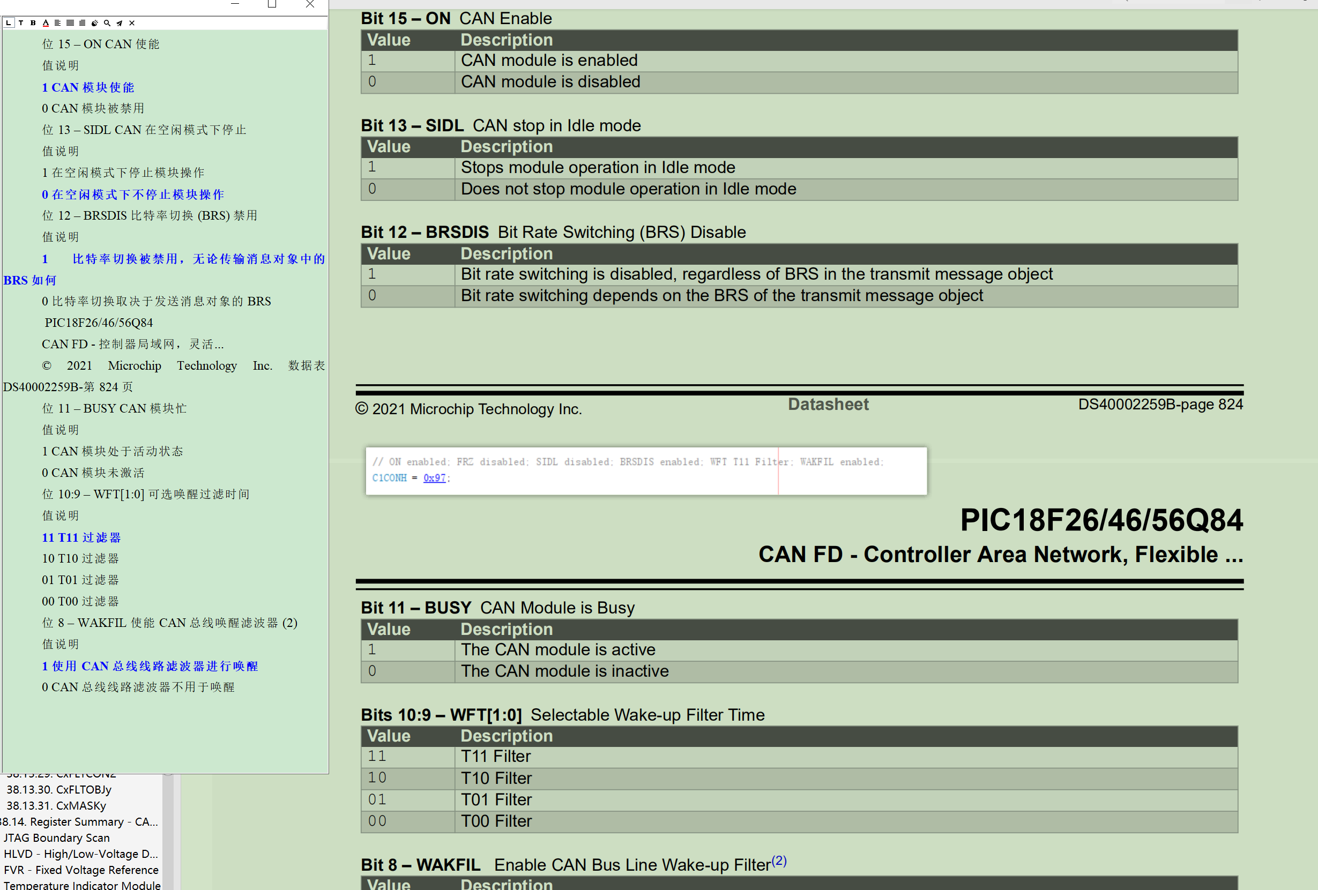Expand the JTAG Boundary Scan section
Image resolution: width=1318 pixels, height=890 pixels.
pos(57,837)
